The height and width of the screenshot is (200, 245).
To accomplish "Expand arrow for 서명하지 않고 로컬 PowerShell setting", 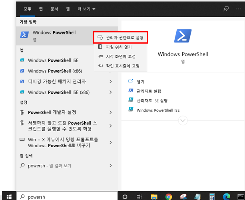I will pos(111,126).
